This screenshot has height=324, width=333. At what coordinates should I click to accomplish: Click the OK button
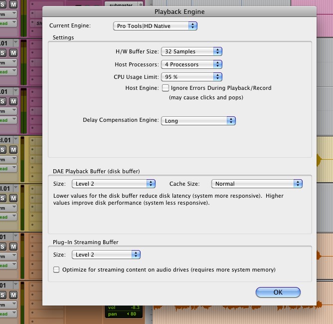278,293
